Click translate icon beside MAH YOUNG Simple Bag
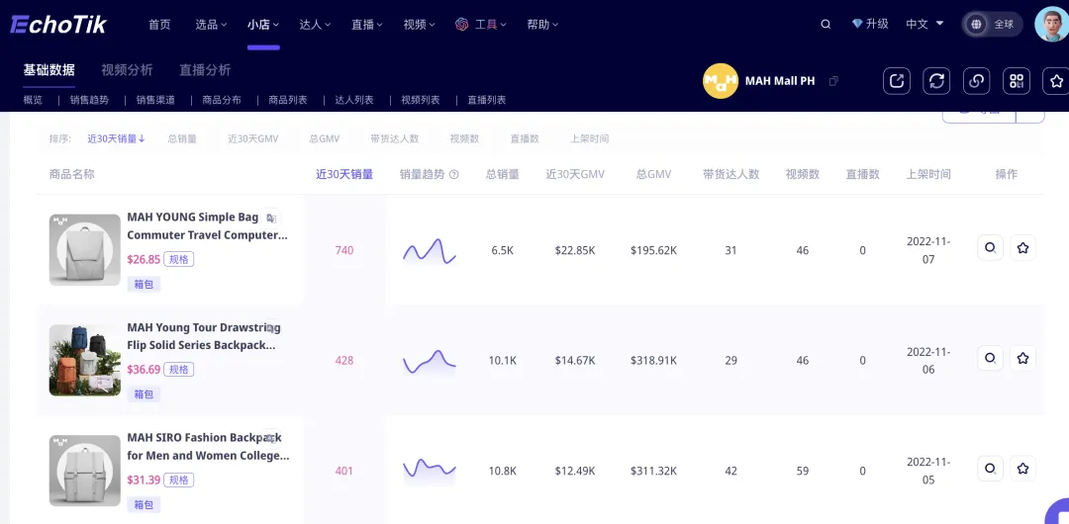Screen dimensions: 1069x524 coord(271,218)
